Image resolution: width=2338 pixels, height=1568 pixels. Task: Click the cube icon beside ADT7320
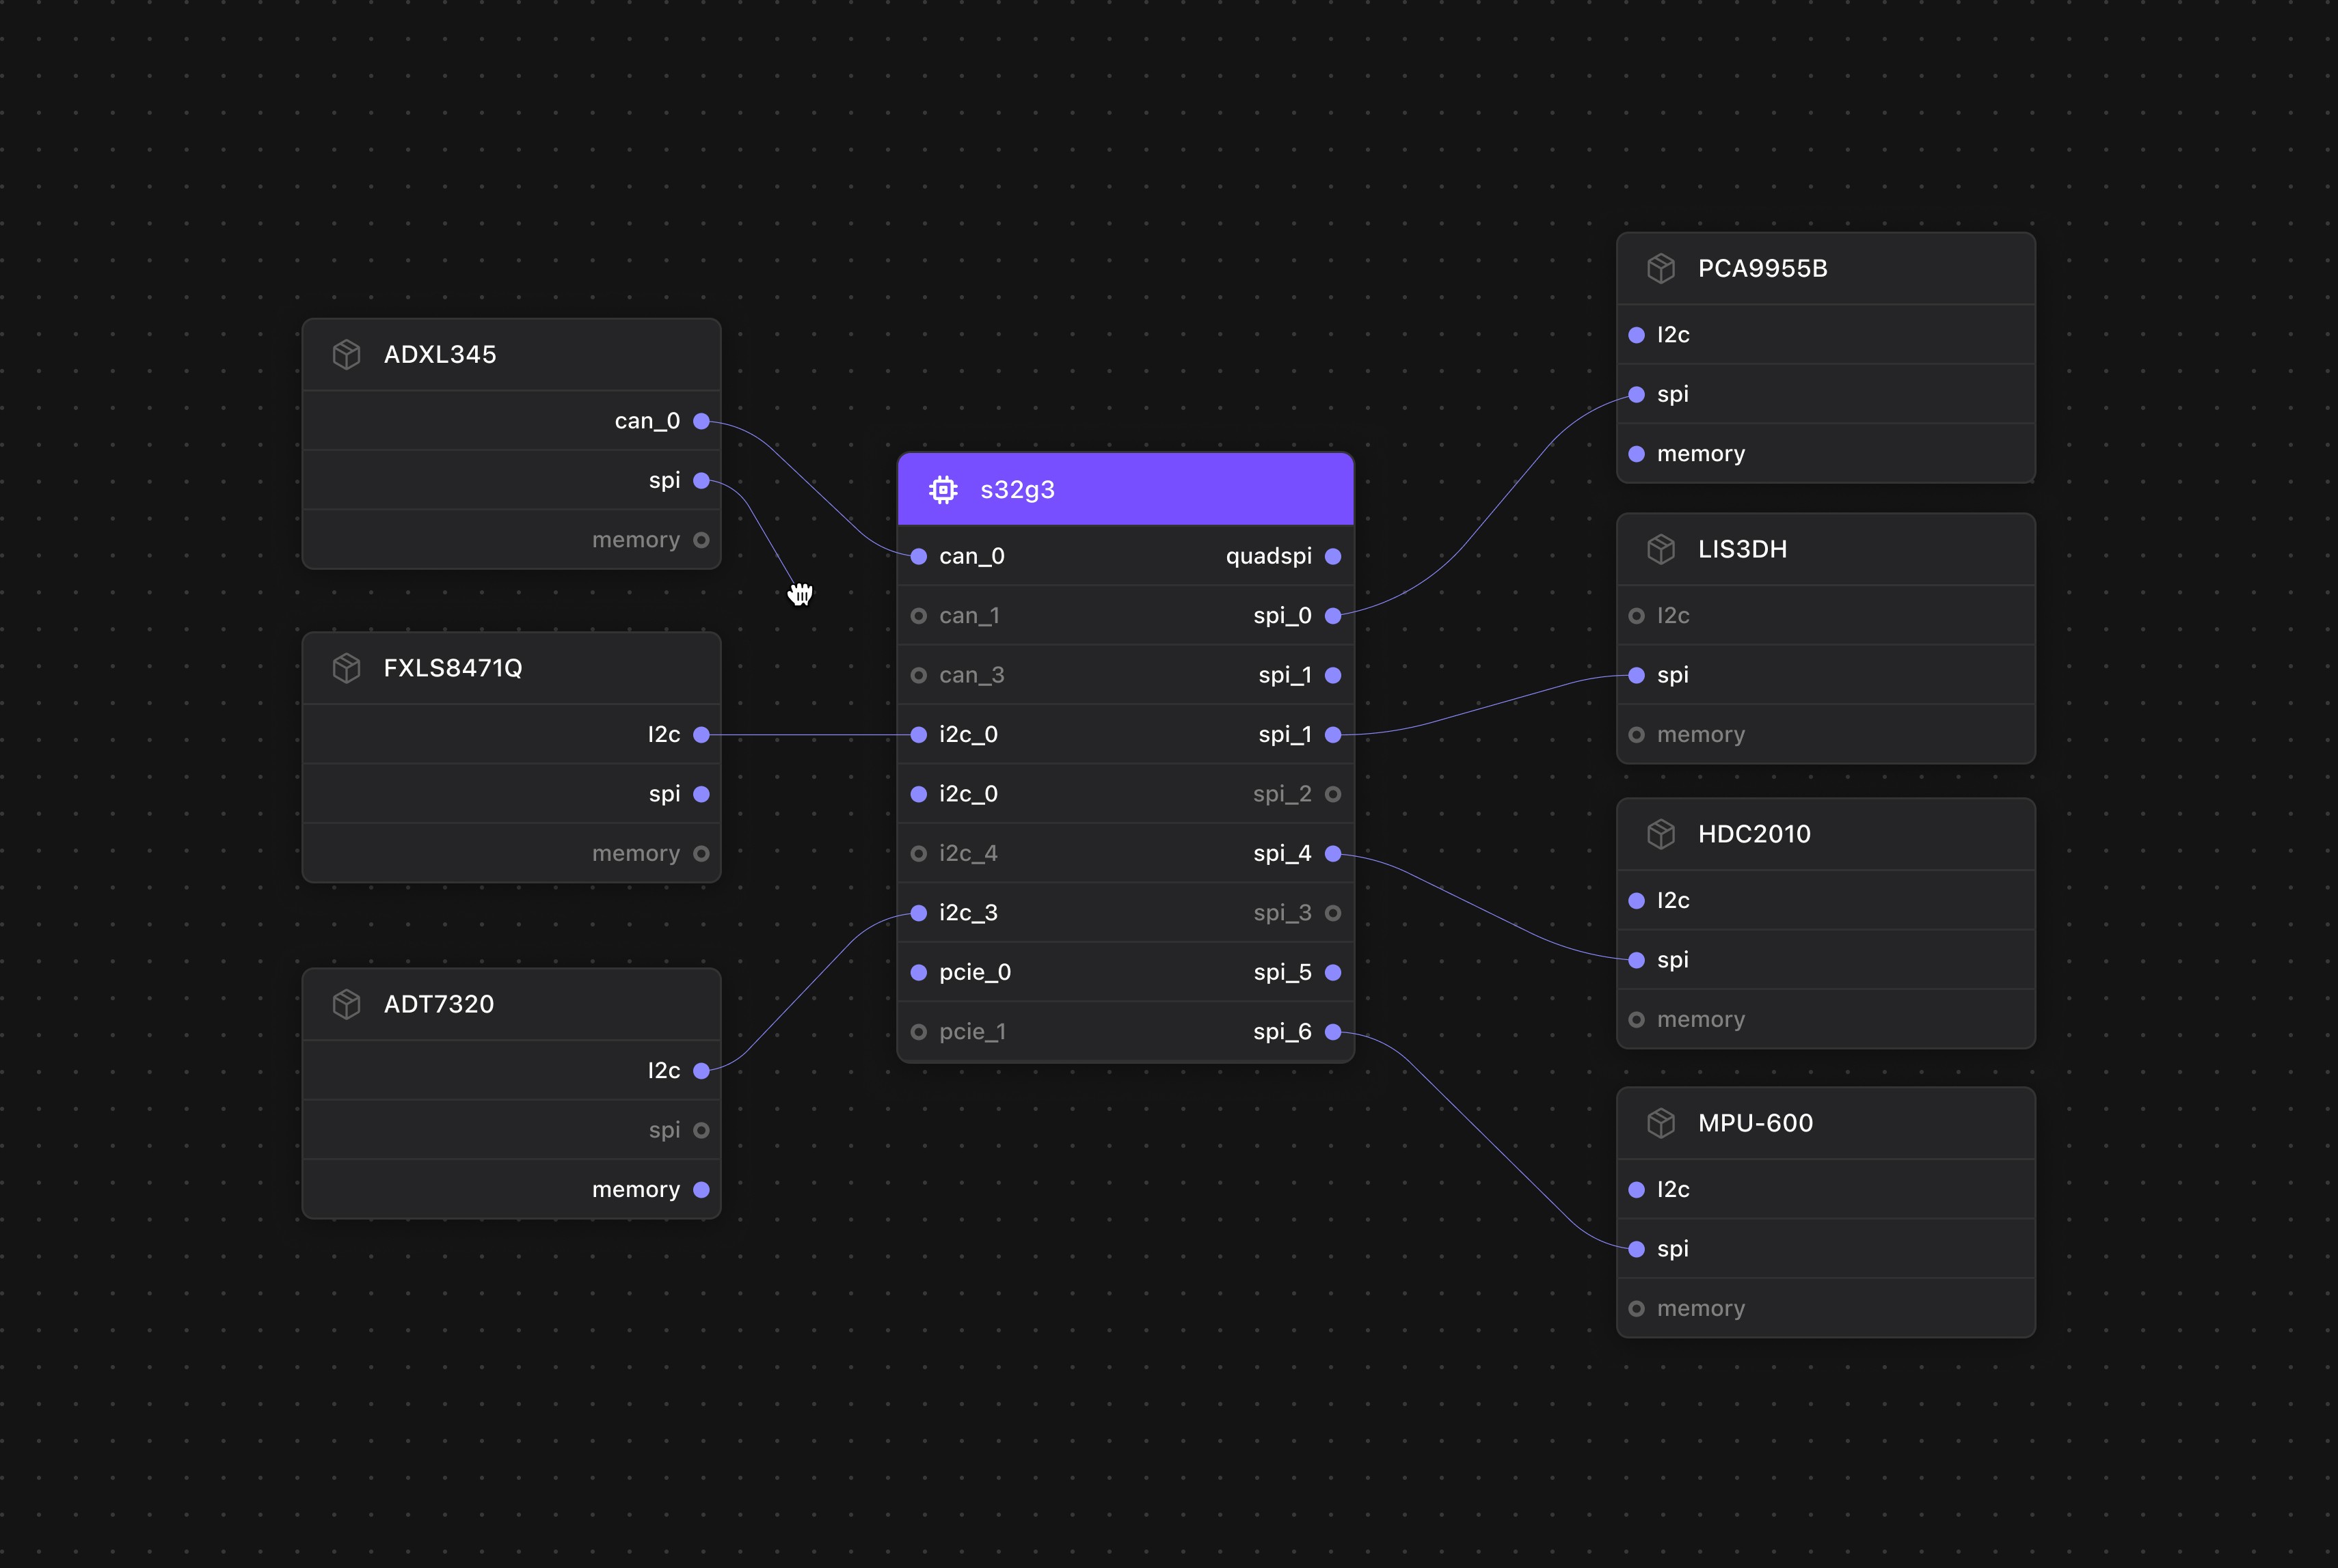click(x=346, y=1004)
